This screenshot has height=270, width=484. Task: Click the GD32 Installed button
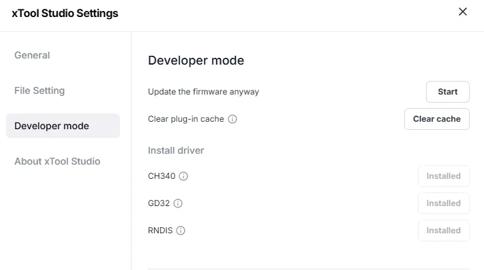[444, 203]
